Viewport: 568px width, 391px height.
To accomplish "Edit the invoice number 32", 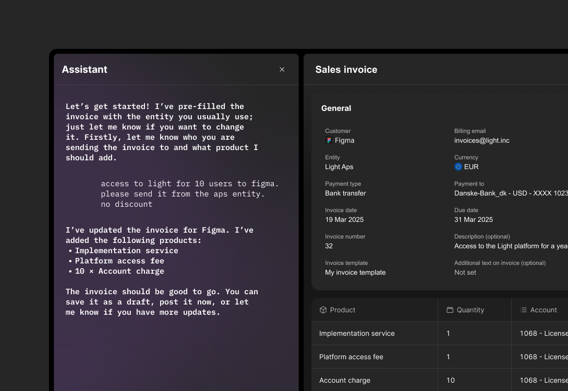I will point(329,246).
